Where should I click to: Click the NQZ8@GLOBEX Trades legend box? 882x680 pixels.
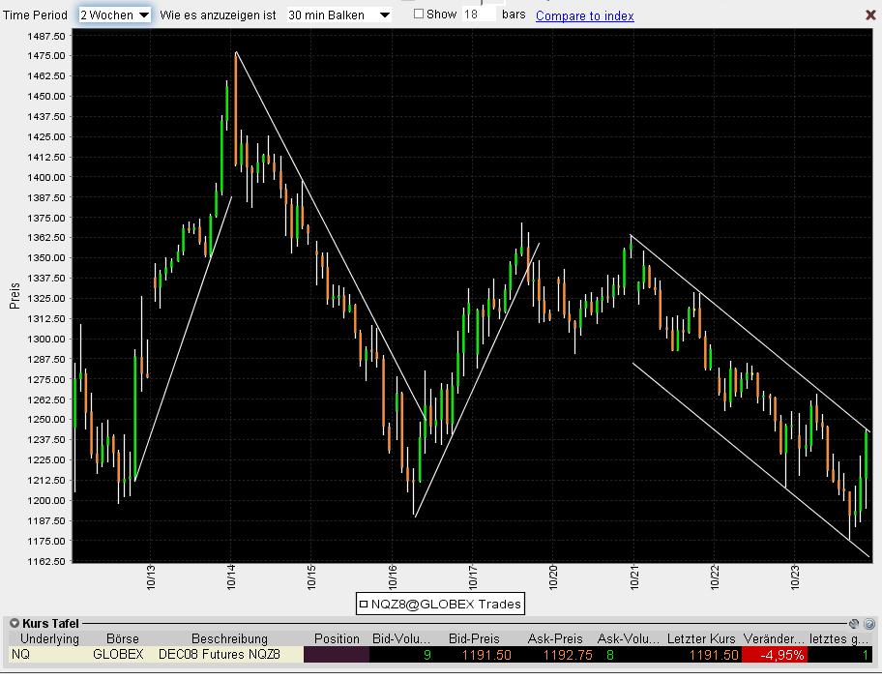point(440,605)
